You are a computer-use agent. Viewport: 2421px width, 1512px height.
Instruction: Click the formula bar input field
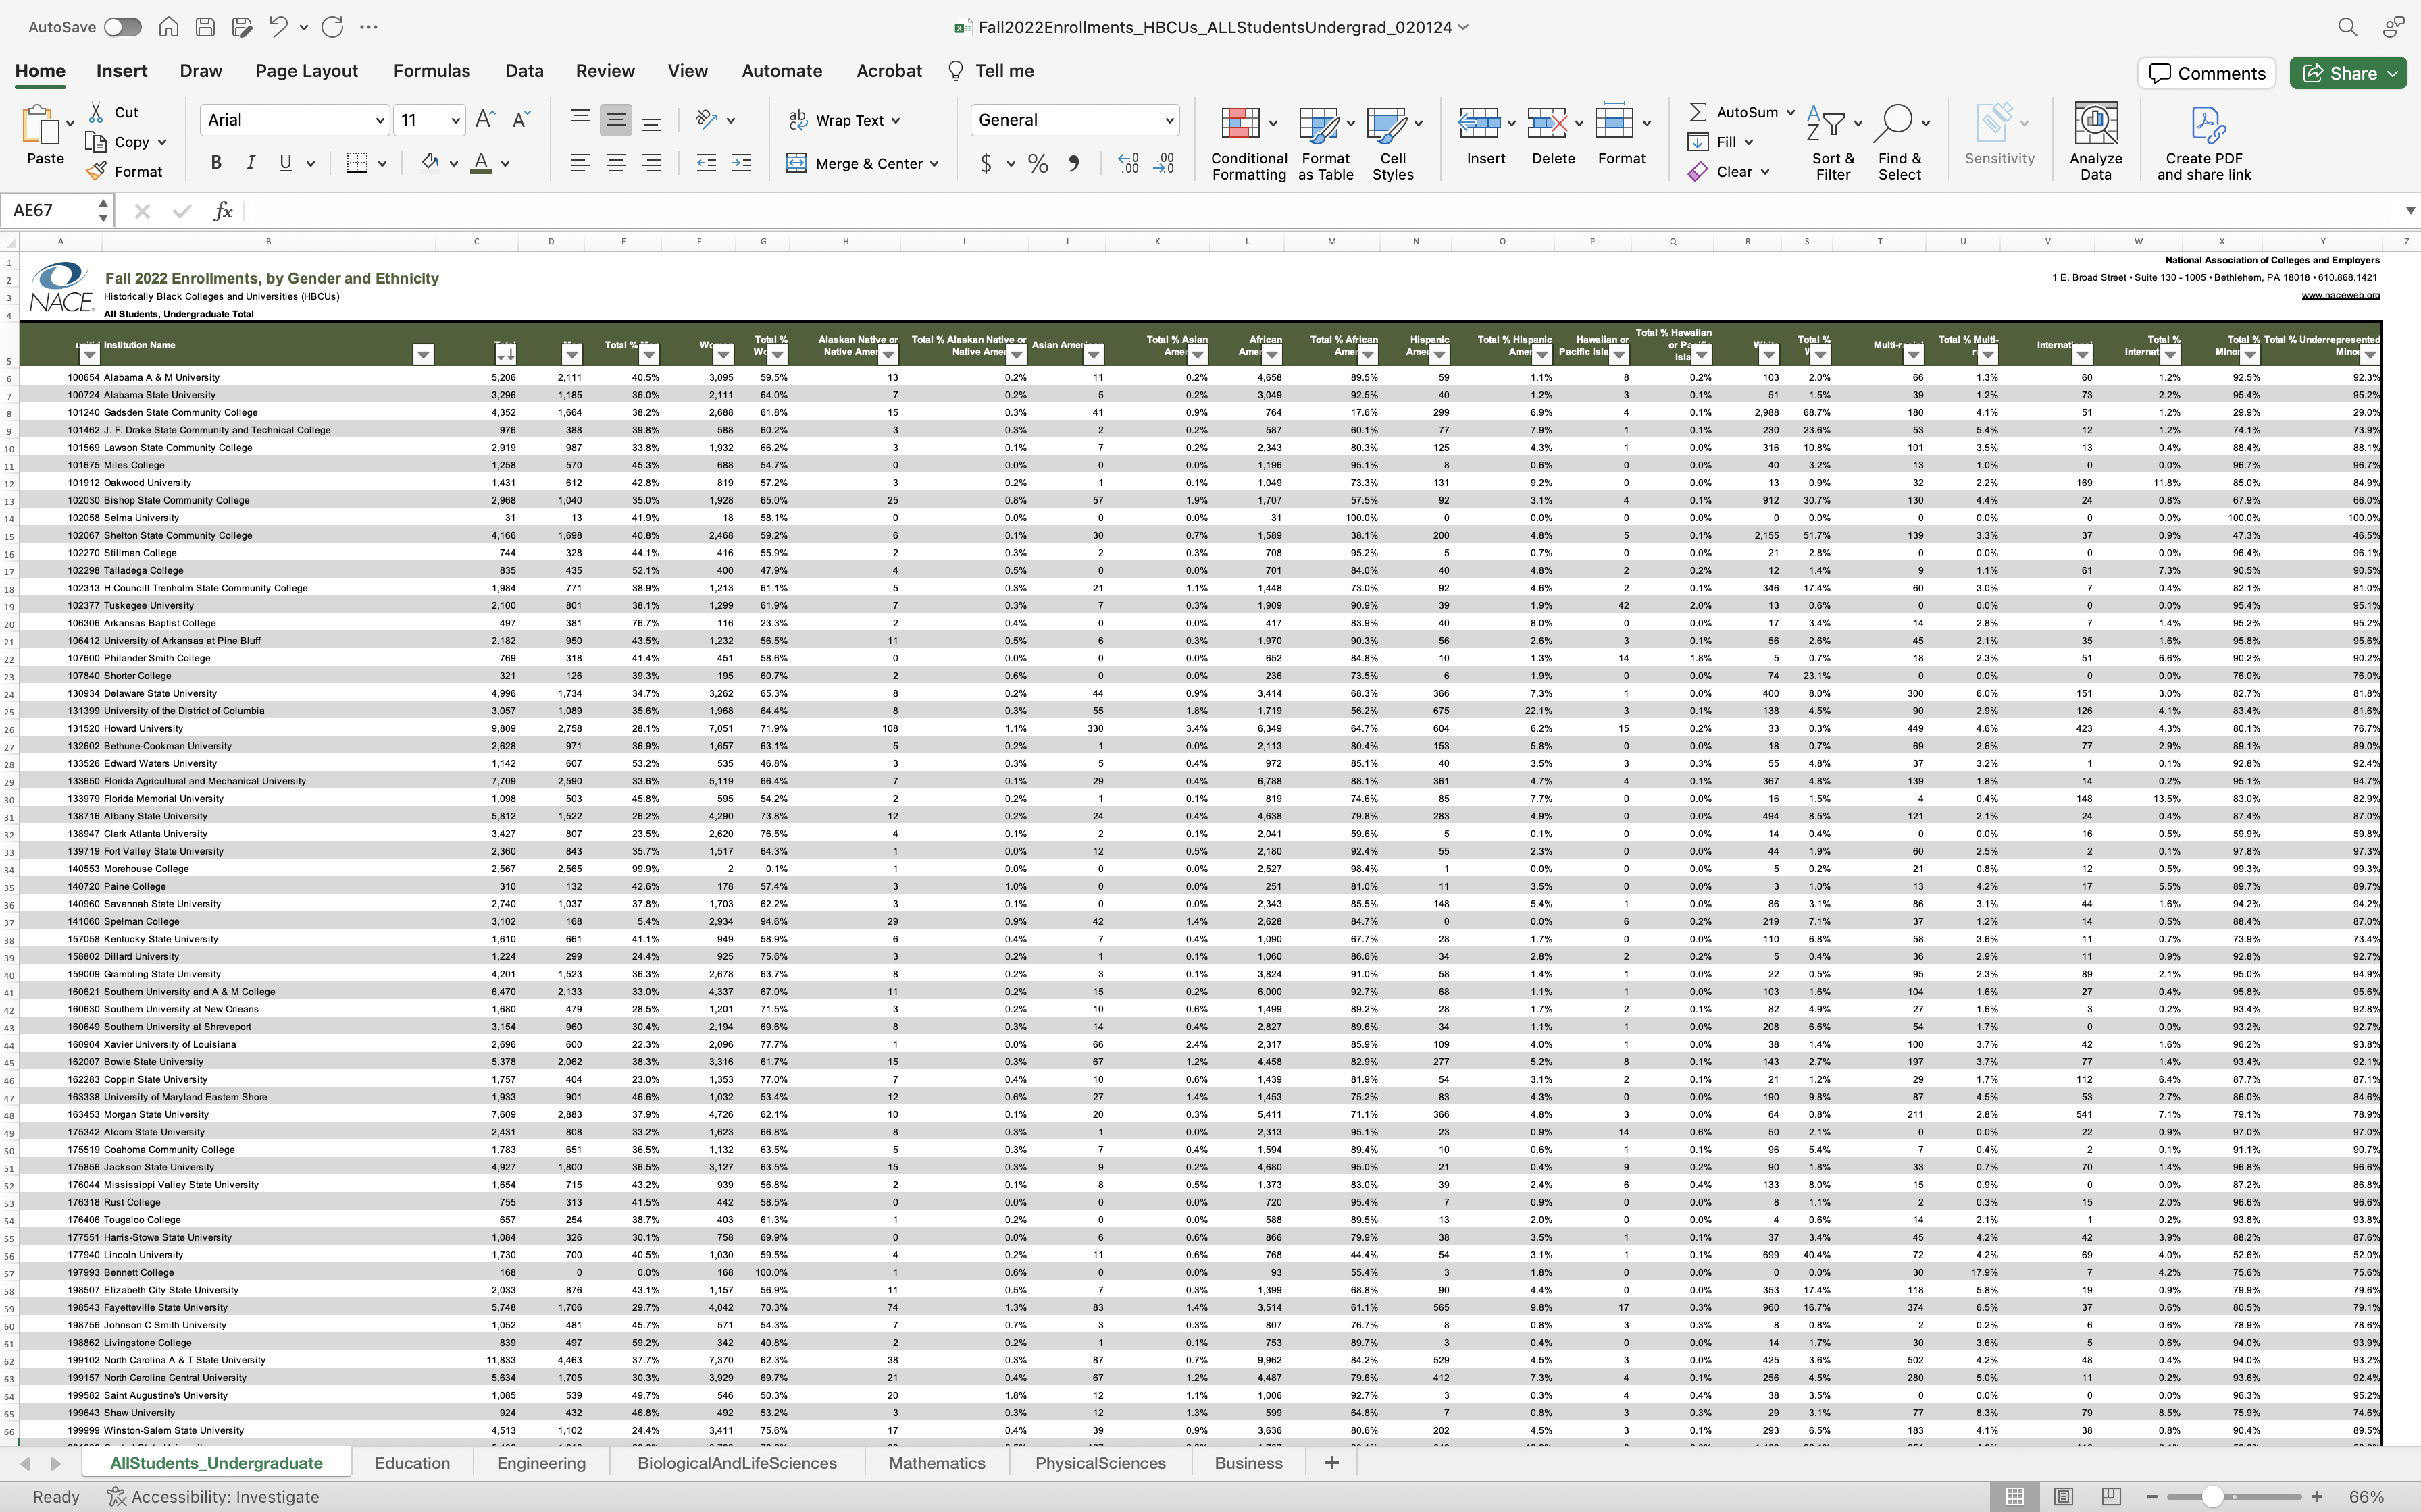pos(1321,210)
